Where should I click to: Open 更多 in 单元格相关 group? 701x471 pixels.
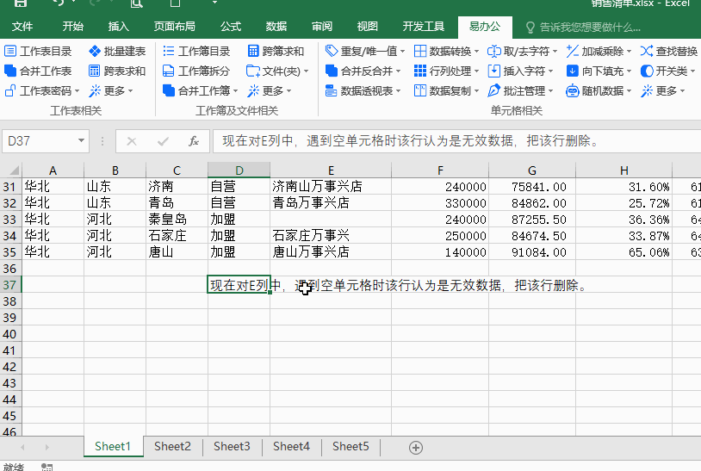coord(662,90)
